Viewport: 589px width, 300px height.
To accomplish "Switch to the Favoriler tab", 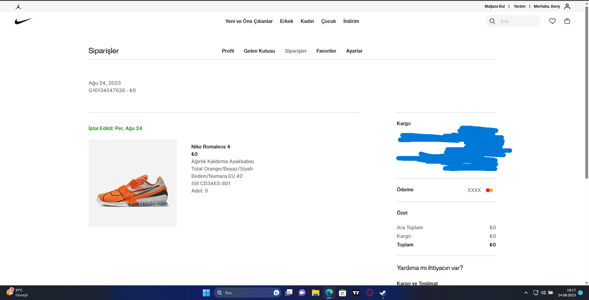I will (x=326, y=51).
